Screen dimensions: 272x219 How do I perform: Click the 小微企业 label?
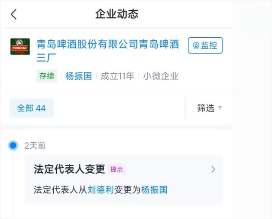coord(161,76)
